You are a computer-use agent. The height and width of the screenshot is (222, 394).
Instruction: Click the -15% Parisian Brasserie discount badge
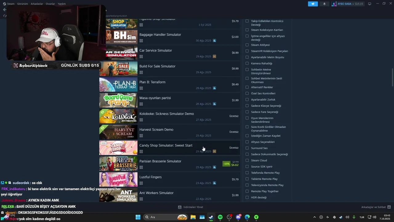pyautogui.click(x=226, y=164)
